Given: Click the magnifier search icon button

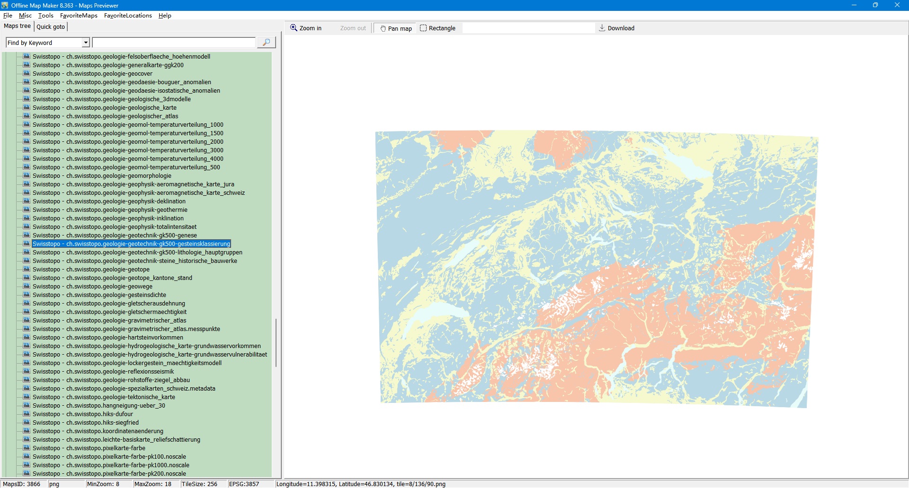Looking at the screenshot, I should 266,43.
